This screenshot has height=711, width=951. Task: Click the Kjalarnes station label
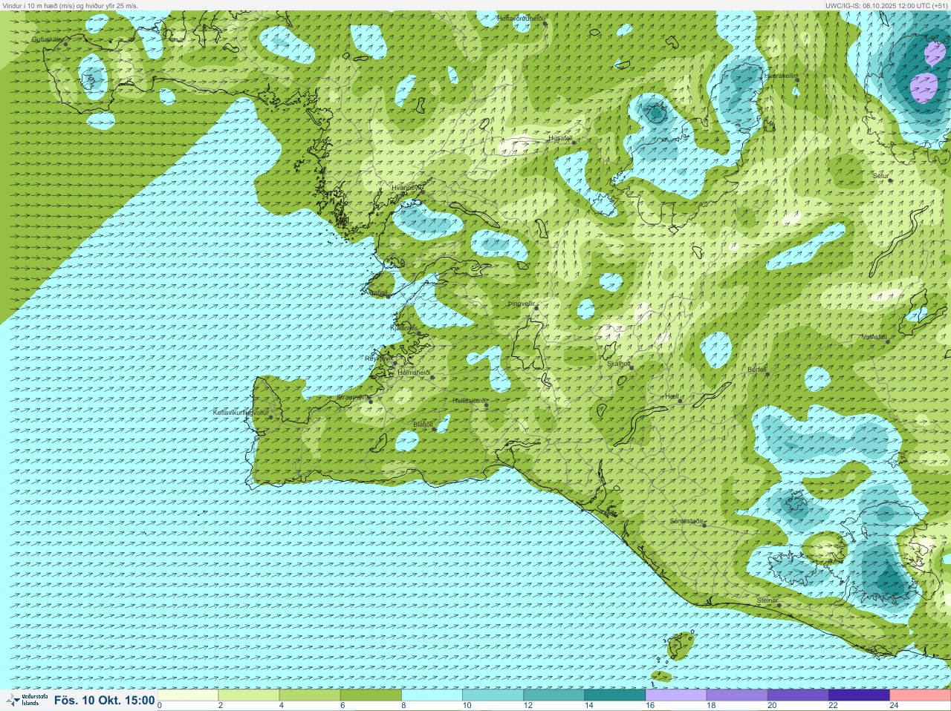coord(404,327)
